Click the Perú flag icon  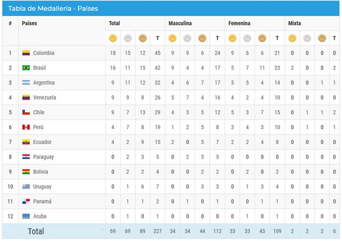click(x=26, y=127)
